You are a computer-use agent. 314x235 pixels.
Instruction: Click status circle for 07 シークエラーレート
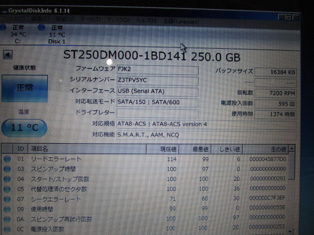tap(7, 199)
